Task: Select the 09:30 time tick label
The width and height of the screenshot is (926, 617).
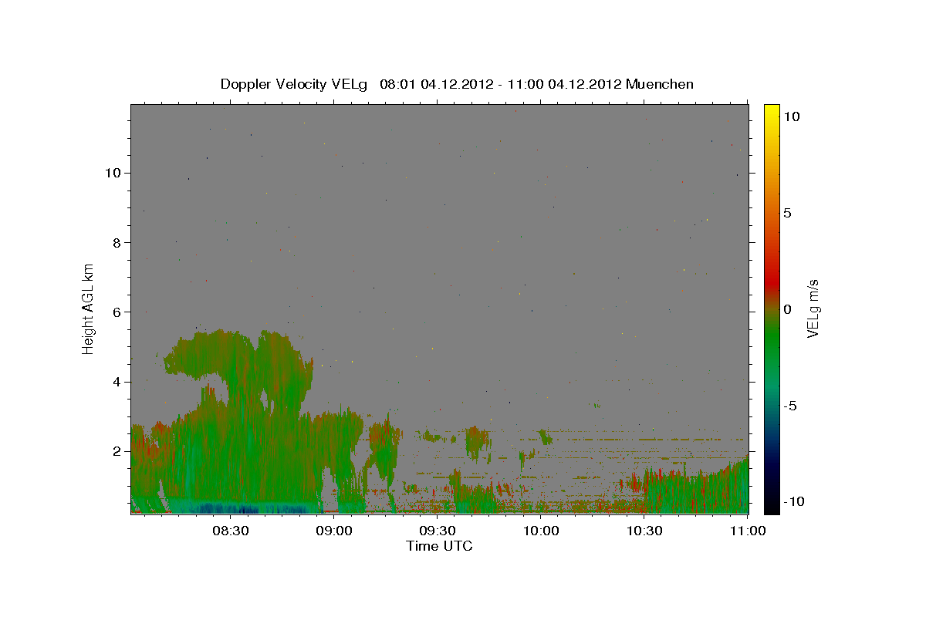Action: [x=438, y=531]
